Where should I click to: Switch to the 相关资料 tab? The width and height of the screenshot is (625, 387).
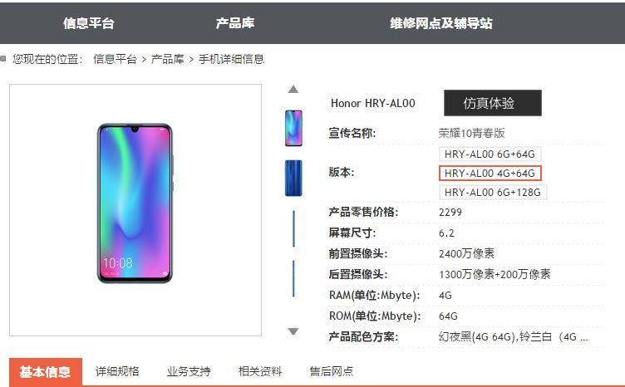pos(260,371)
